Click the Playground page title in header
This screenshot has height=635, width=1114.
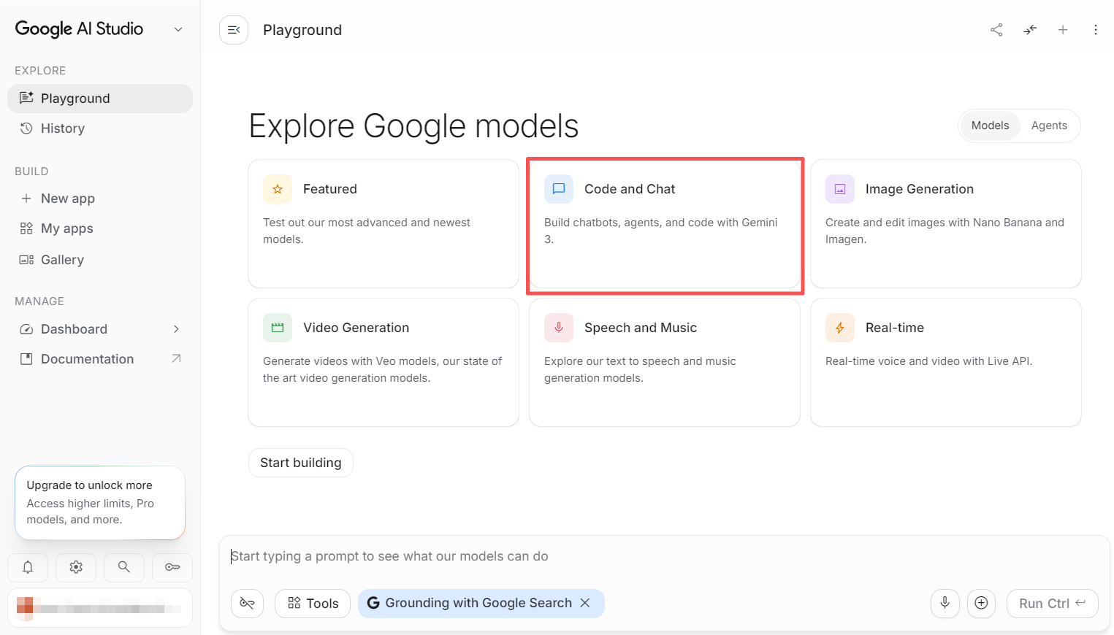click(302, 30)
